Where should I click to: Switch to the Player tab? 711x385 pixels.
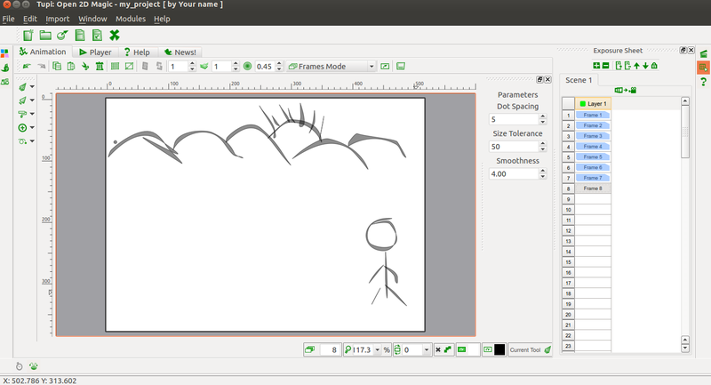point(95,52)
